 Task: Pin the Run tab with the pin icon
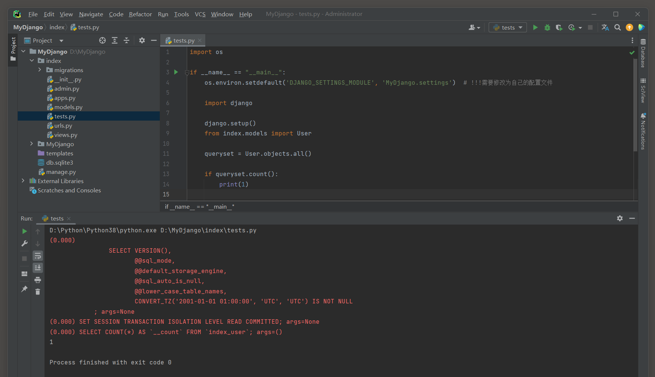(x=24, y=289)
